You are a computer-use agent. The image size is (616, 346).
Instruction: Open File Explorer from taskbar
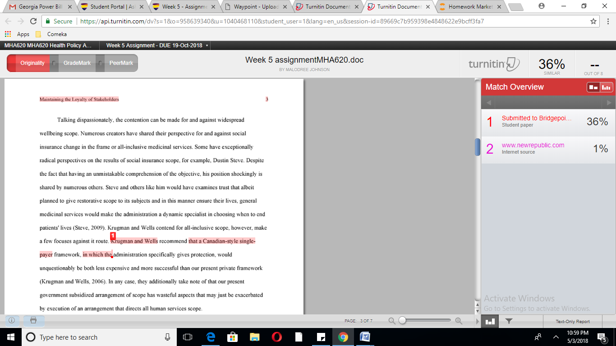tap(255, 337)
